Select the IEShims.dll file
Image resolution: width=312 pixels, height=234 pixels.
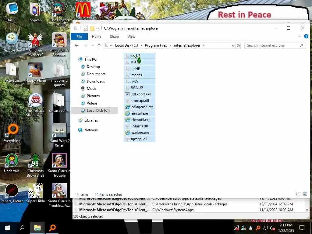[140, 126]
